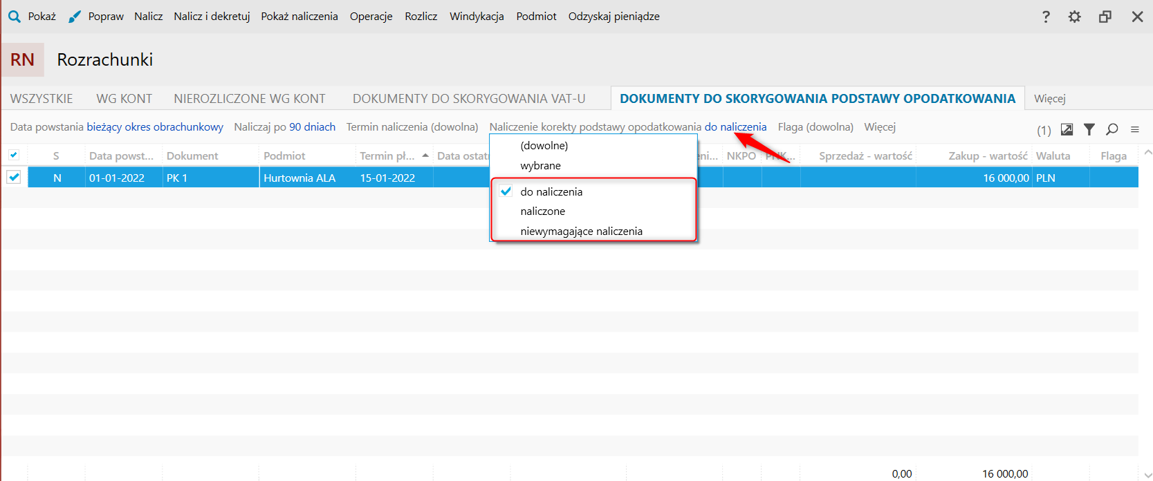Click the Popraw brush icon

[x=75, y=16]
